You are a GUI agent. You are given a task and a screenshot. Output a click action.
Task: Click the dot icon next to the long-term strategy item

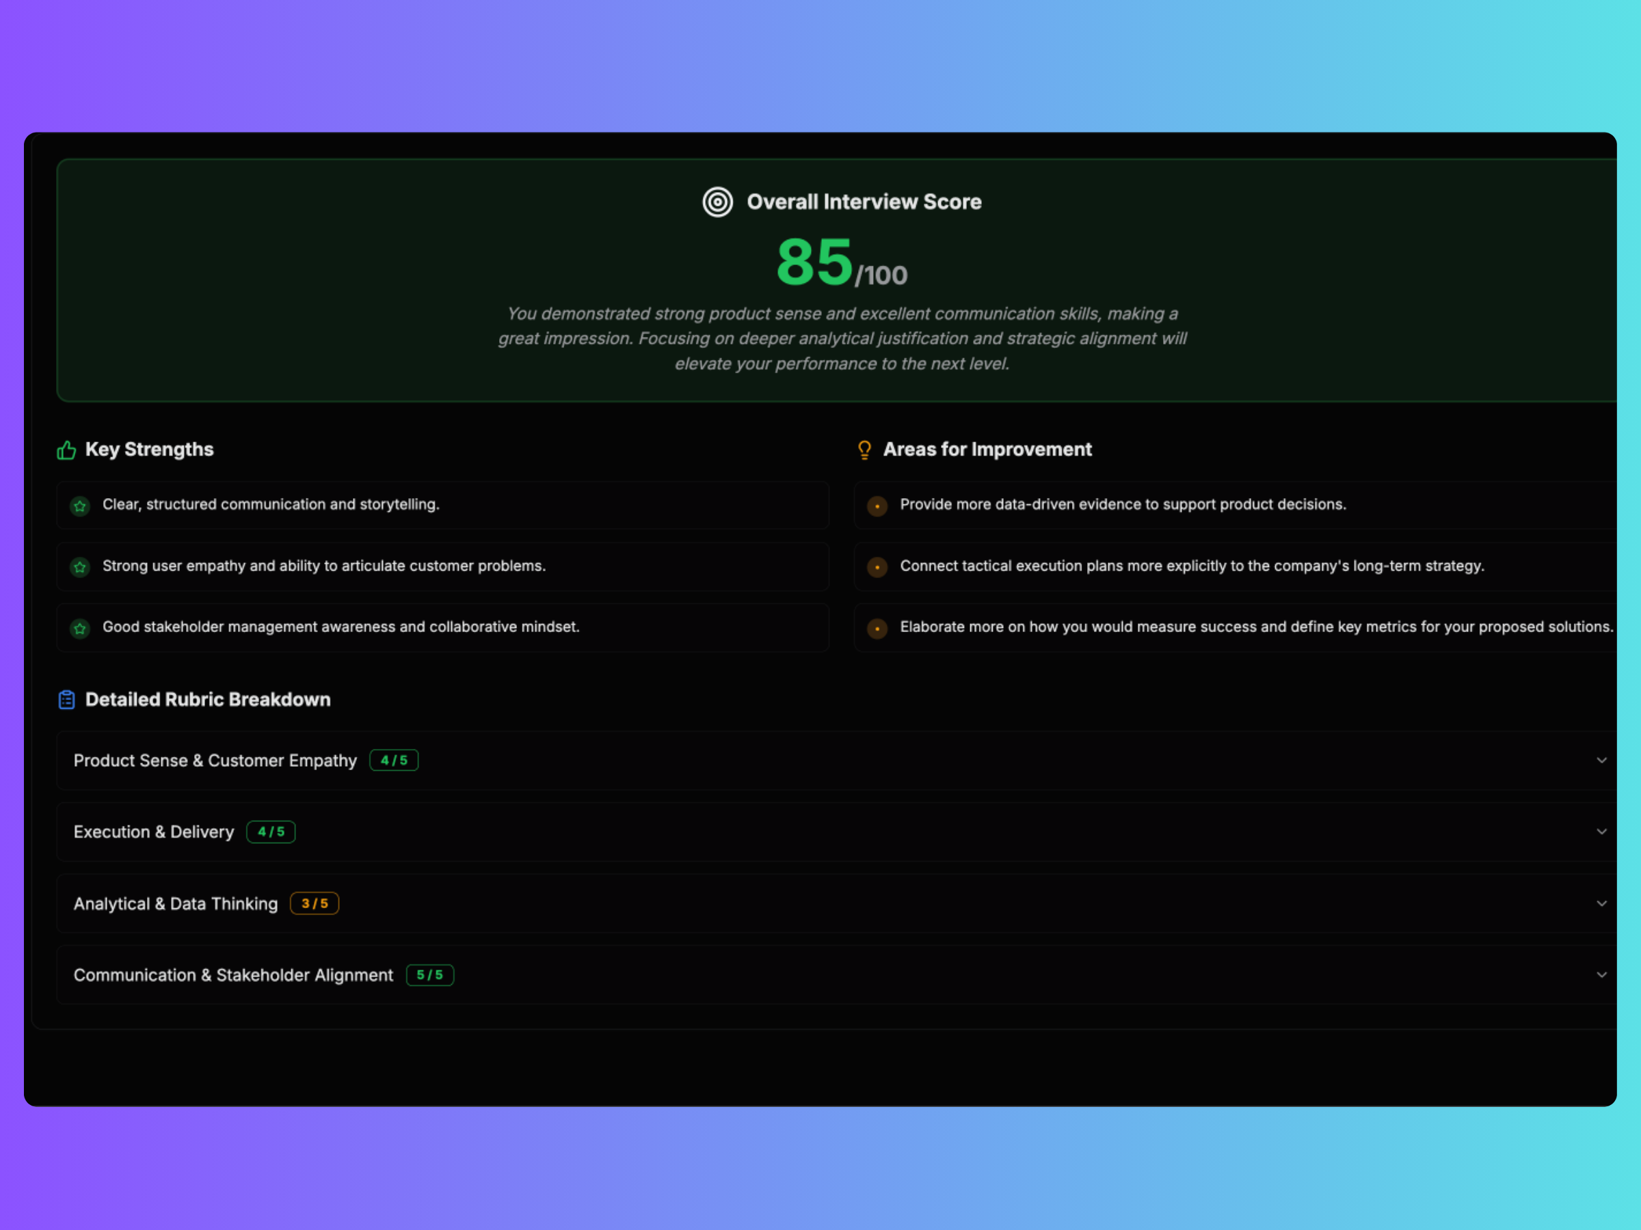[878, 567]
